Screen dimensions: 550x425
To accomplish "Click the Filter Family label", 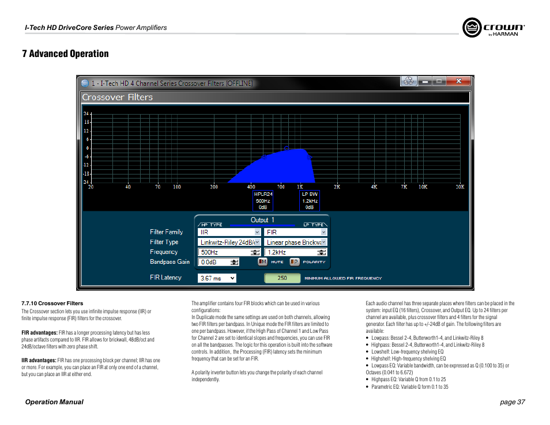I will (x=166, y=232).
